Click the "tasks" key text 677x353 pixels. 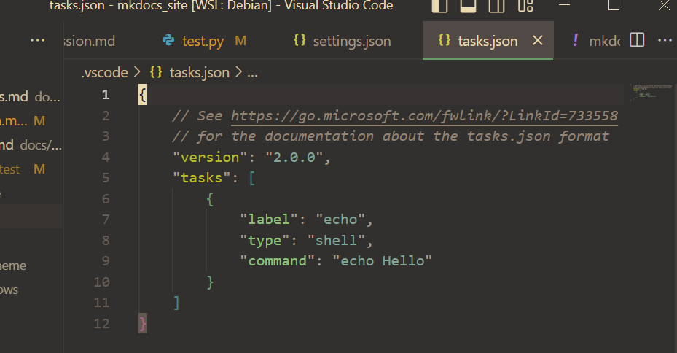pos(201,177)
